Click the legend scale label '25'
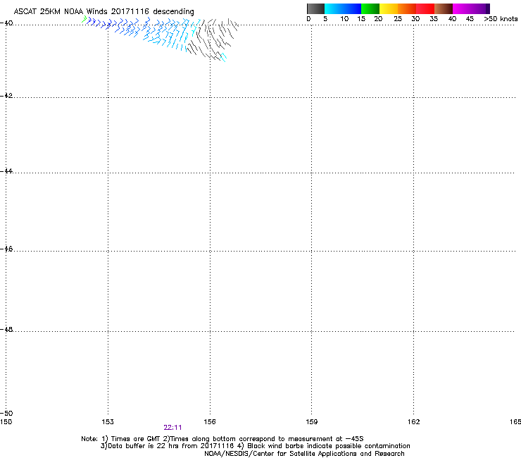The width and height of the screenshot is (521, 458). [x=398, y=19]
